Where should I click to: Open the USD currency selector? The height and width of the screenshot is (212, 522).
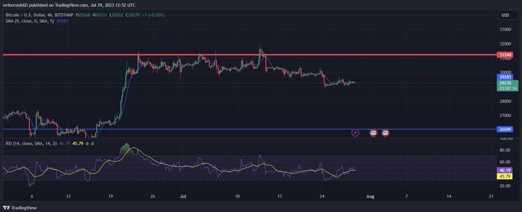click(505, 15)
